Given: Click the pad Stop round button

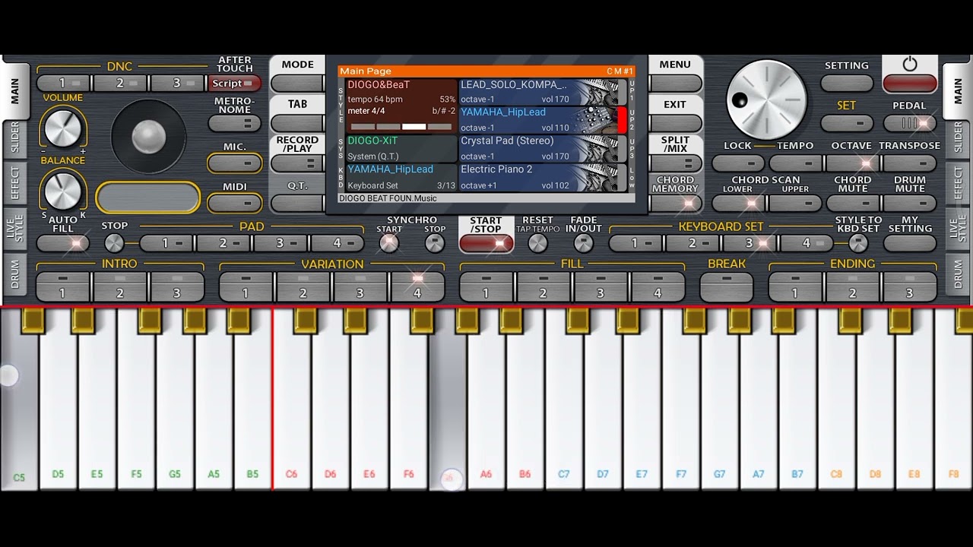Looking at the screenshot, I should [114, 243].
